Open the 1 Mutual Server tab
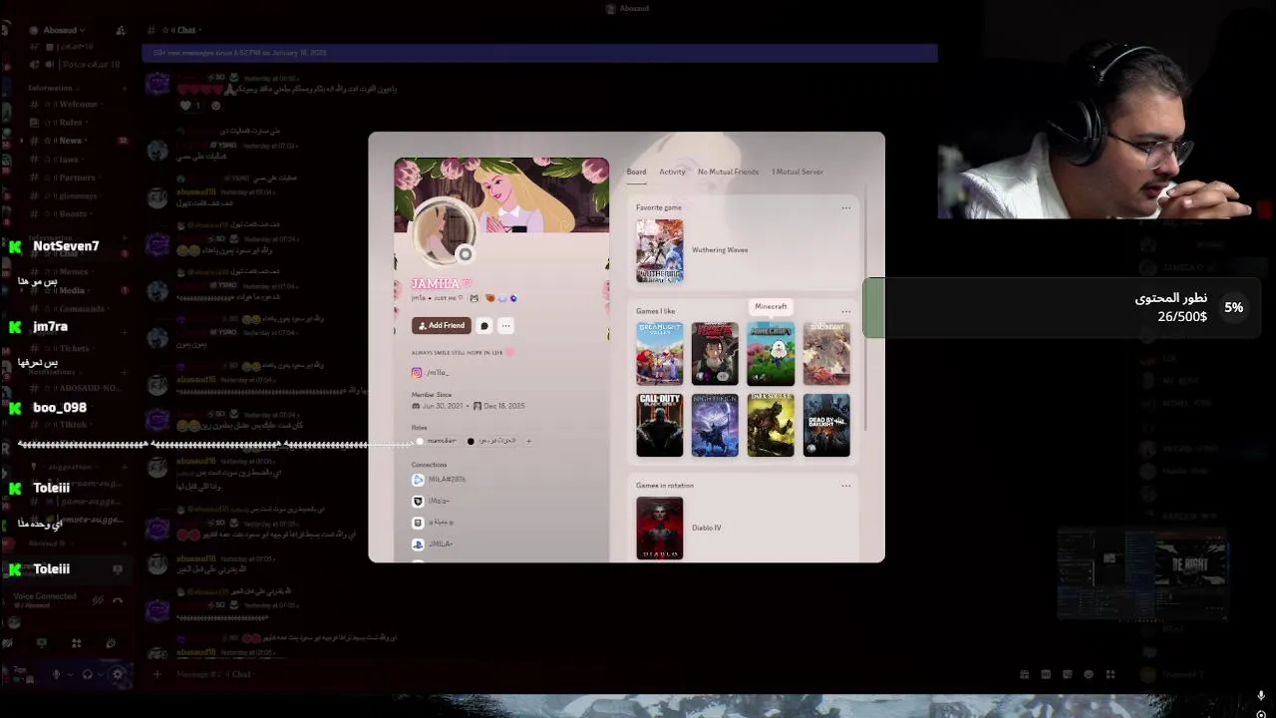Image resolution: width=1276 pixels, height=718 pixels. pos(797,172)
